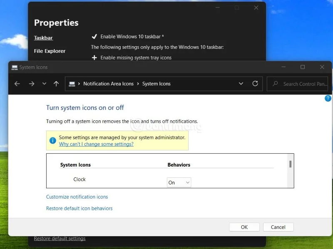Open the blue Help question mark
333x249 pixels.
click(x=328, y=98)
